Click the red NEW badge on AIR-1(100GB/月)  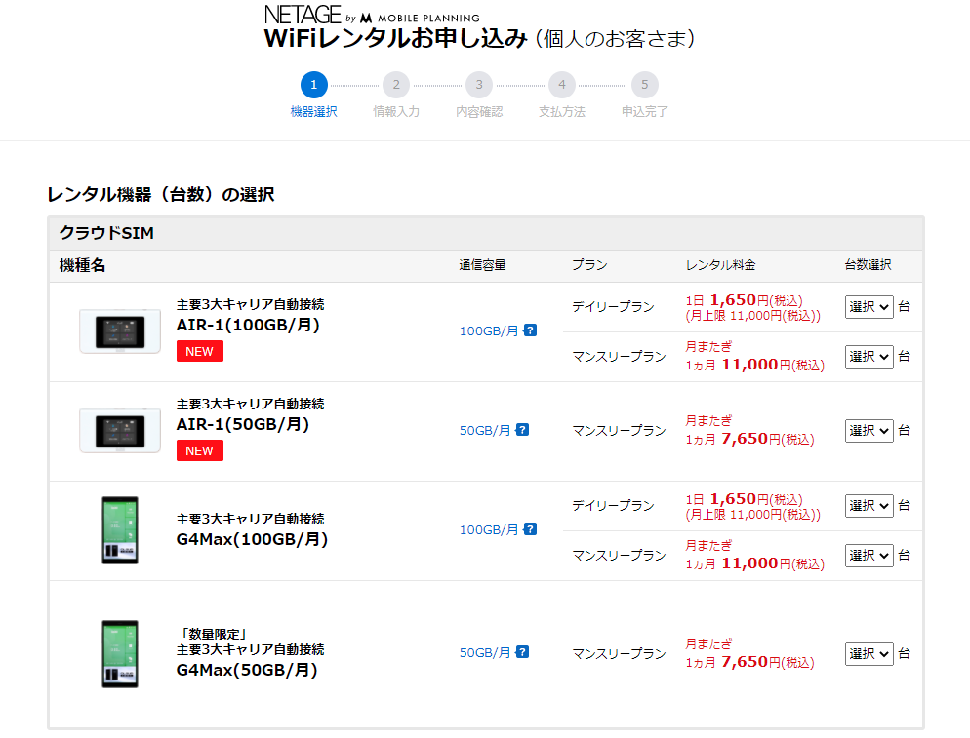[x=199, y=351]
